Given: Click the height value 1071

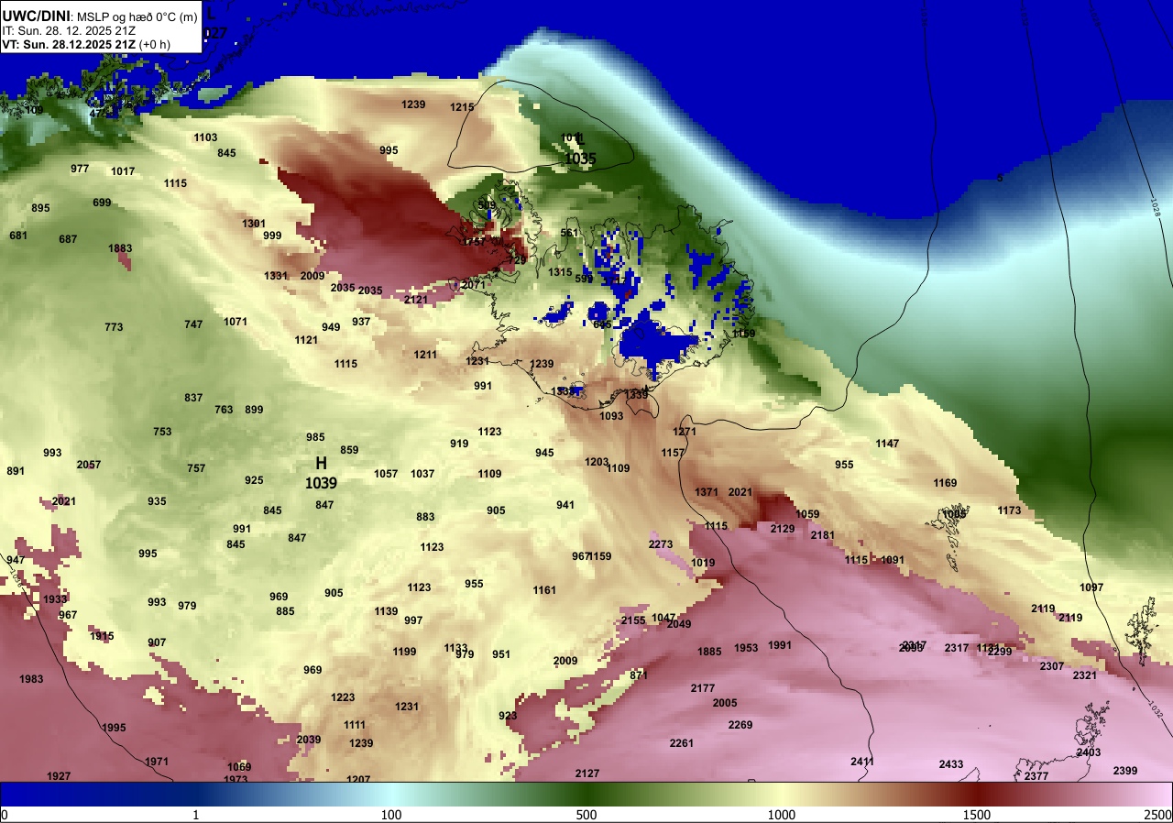Looking at the screenshot, I should (236, 322).
